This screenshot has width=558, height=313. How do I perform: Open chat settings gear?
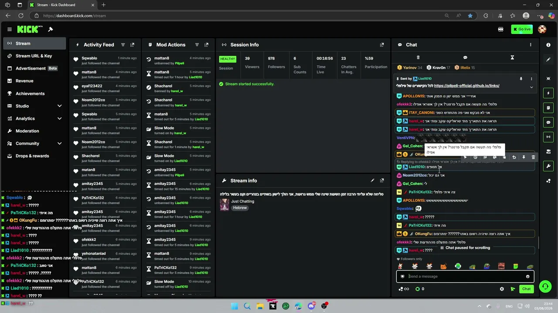[502, 289]
